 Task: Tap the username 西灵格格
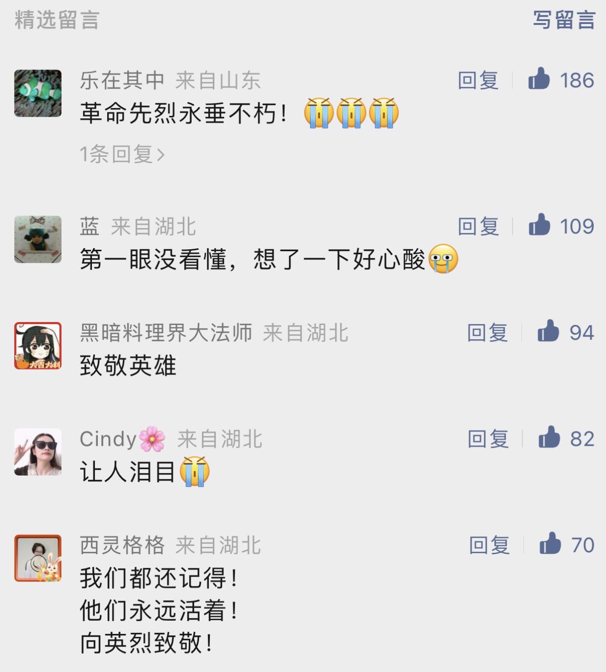(x=122, y=545)
